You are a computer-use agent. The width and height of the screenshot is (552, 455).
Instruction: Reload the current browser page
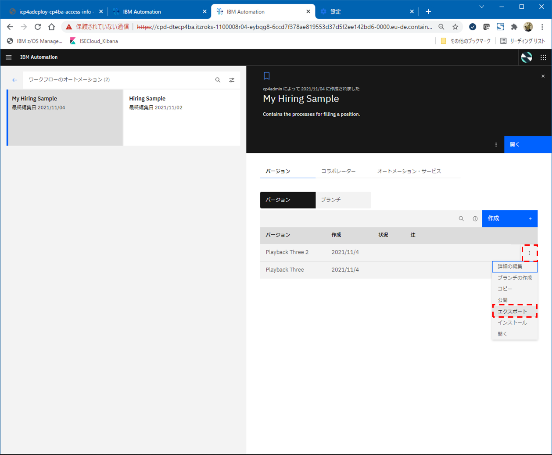(x=38, y=27)
